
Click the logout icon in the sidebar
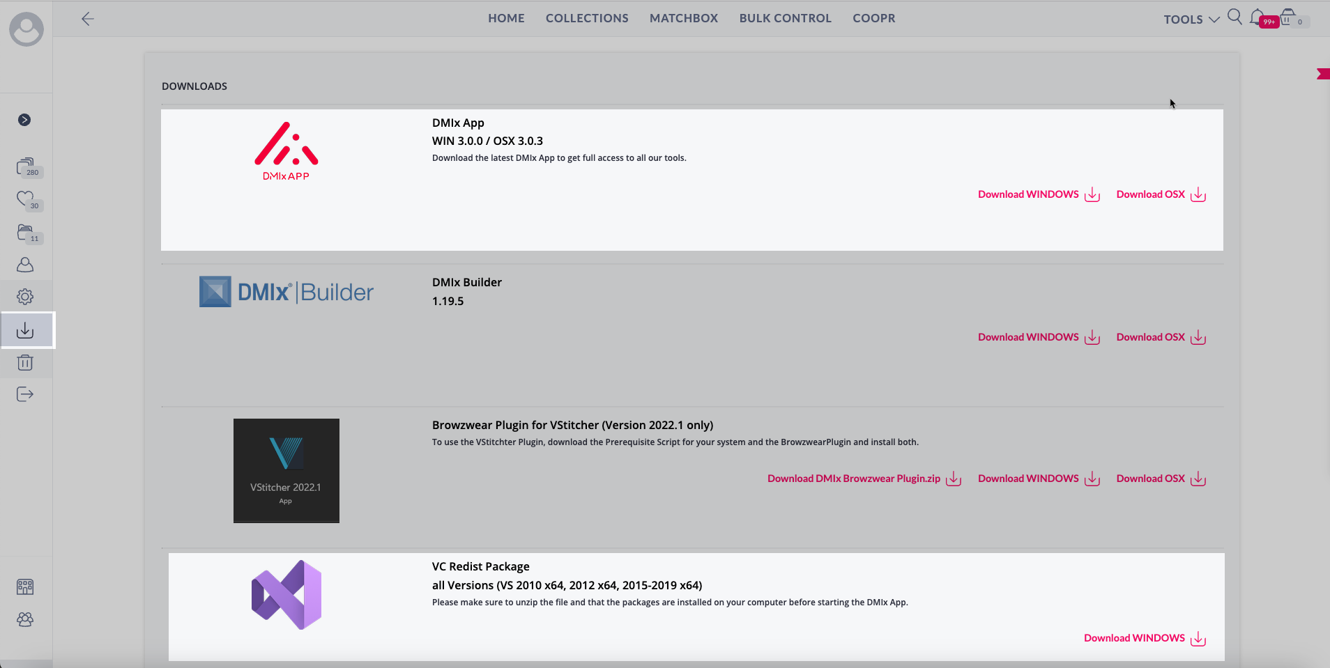(x=25, y=394)
